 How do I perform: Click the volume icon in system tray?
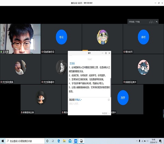click(x=148, y=141)
